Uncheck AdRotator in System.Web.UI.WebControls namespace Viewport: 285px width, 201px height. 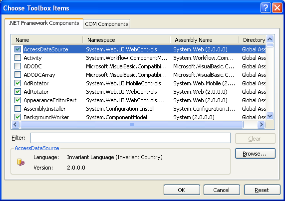(17, 91)
